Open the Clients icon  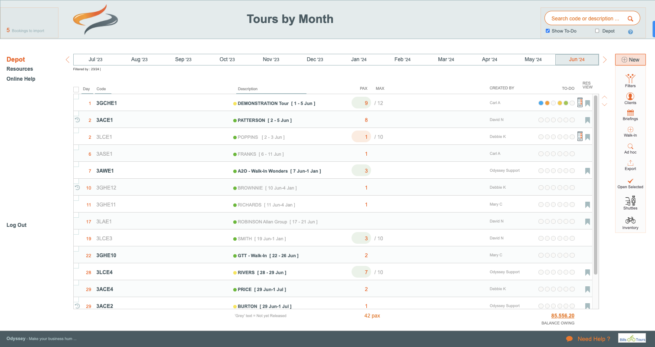tap(630, 96)
